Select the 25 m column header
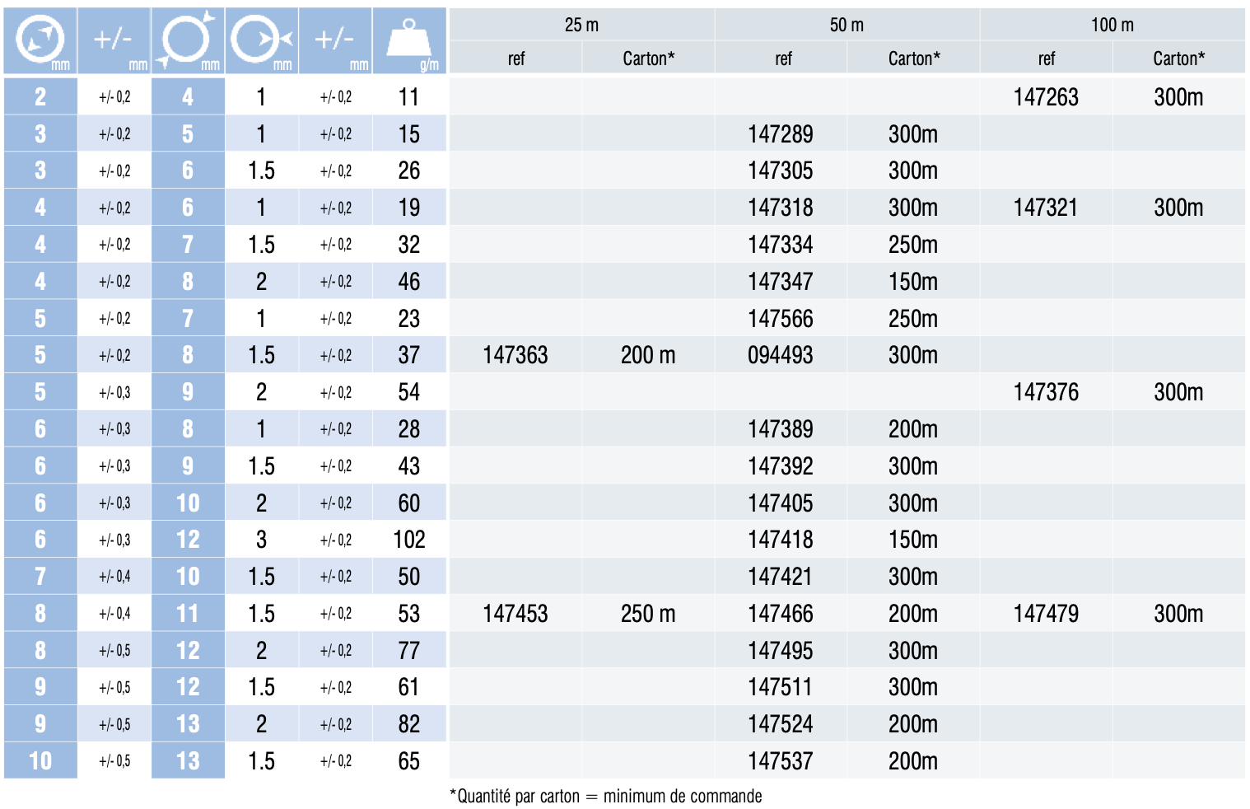 pyautogui.click(x=581, y=25)
